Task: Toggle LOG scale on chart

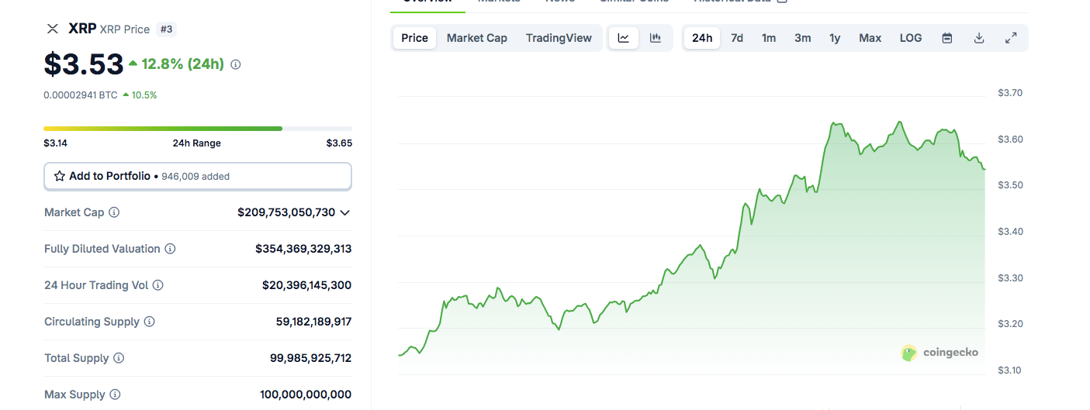Action: pyautogui.click(x=911, y=38)
